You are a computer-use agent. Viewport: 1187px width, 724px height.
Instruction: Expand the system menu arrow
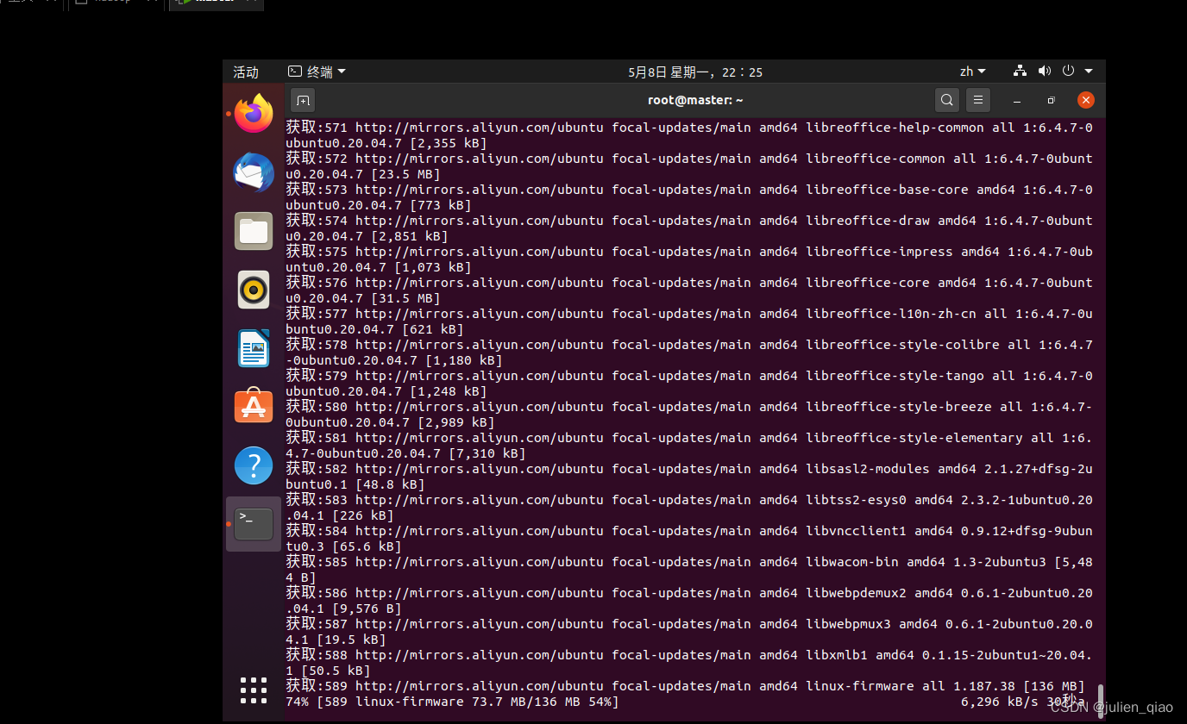click(1089, 72)
